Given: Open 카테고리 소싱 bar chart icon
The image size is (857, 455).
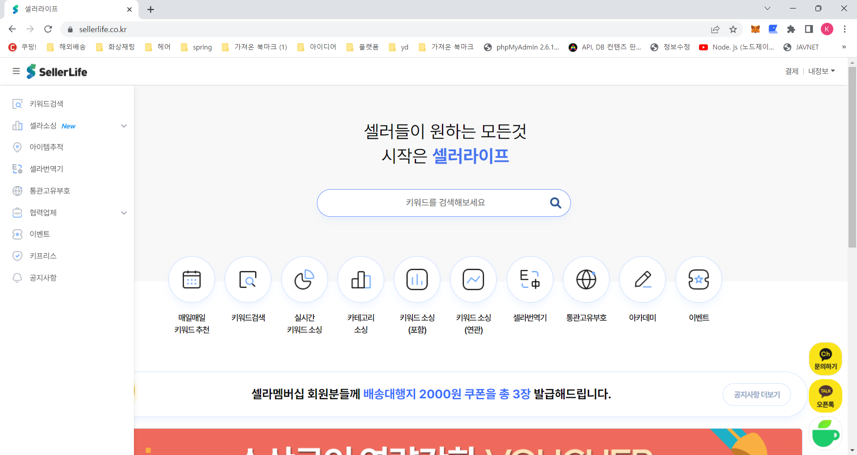Looking at the screenshot, I should coord(361,280).
